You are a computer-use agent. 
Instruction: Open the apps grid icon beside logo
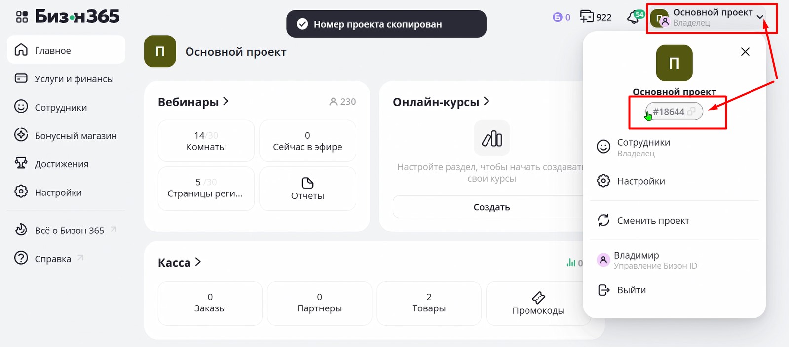(x=22, y=17)
